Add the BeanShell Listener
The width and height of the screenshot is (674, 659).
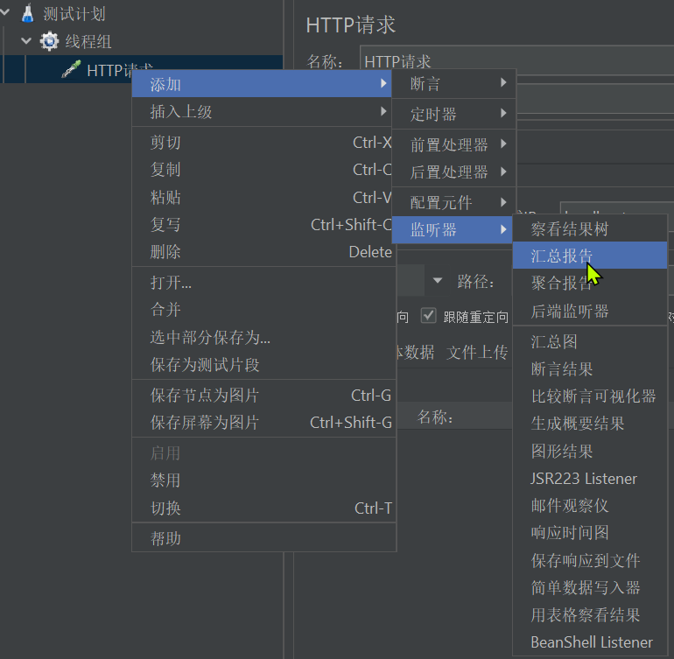(x=590, y=642)
